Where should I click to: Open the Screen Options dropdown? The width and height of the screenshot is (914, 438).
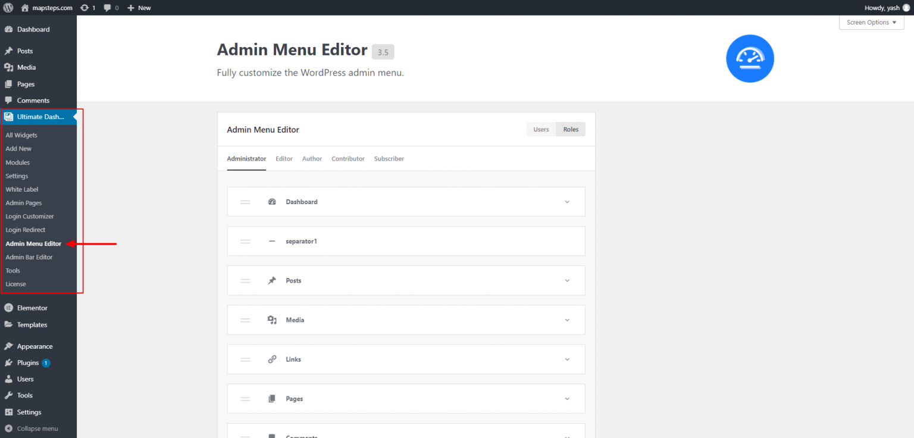tap(871, 22)
